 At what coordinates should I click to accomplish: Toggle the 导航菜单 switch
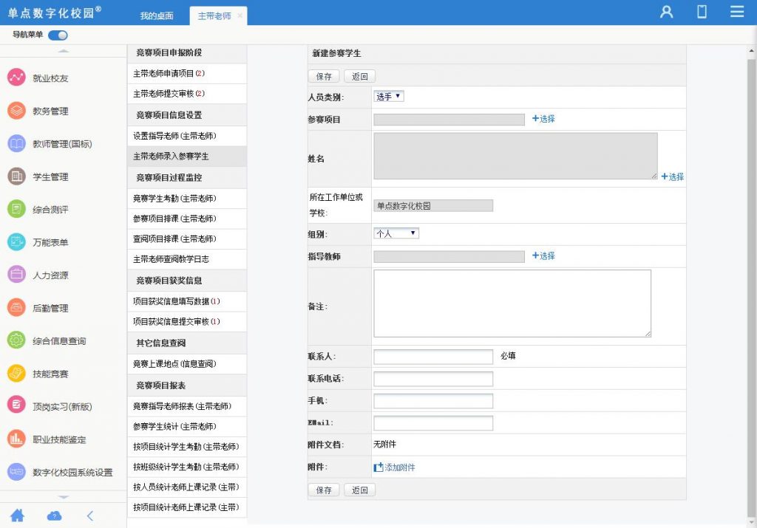[58, 35]
